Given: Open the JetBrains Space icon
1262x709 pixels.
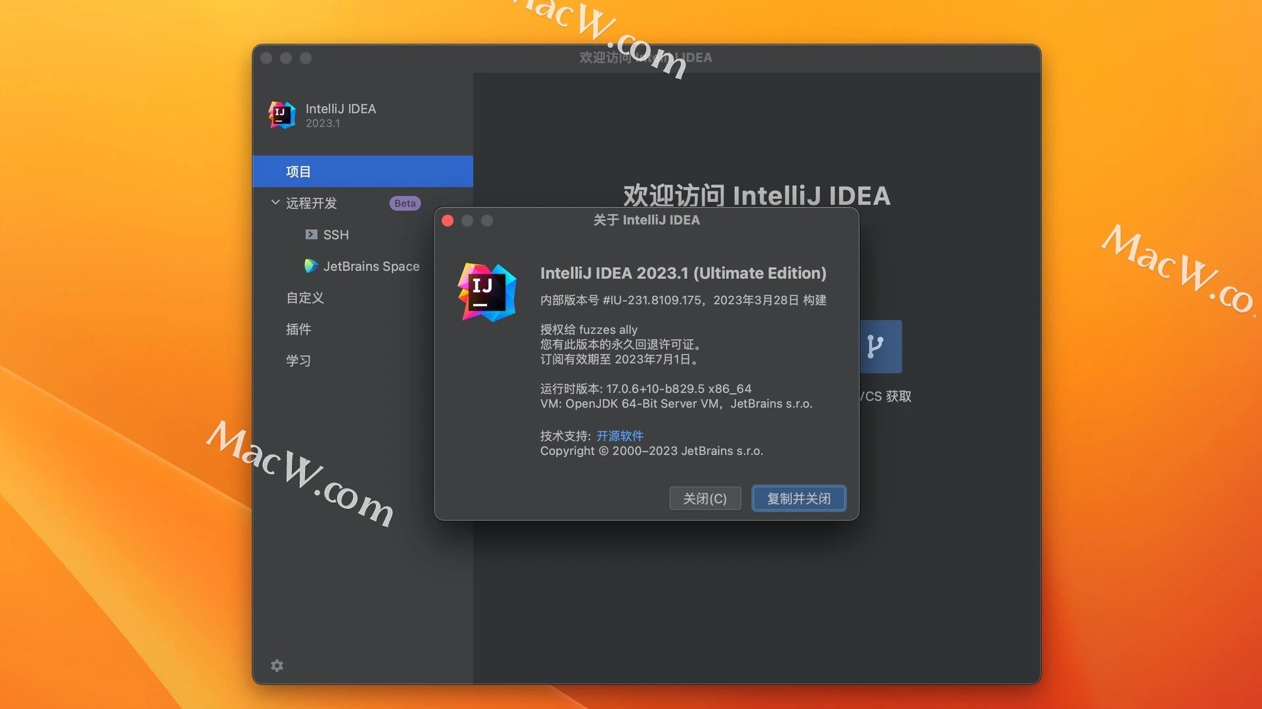Looking at the screenshot, I should pos(310,266).
